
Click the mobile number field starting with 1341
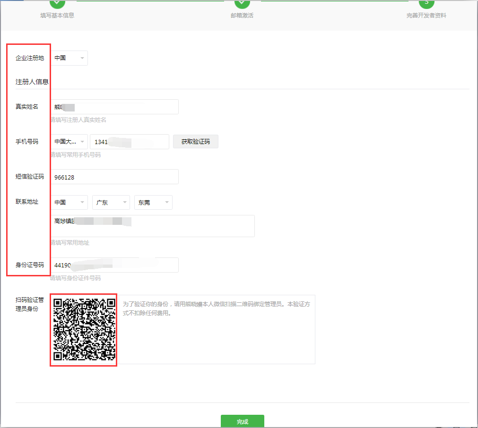click(x=129, y=142)
